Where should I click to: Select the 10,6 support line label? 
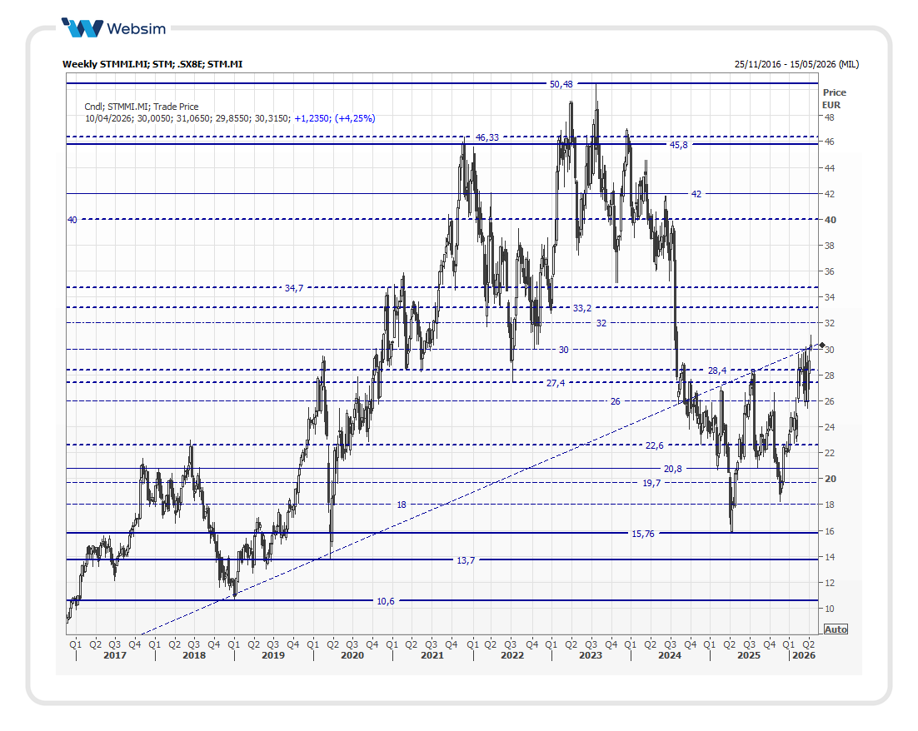386,601
